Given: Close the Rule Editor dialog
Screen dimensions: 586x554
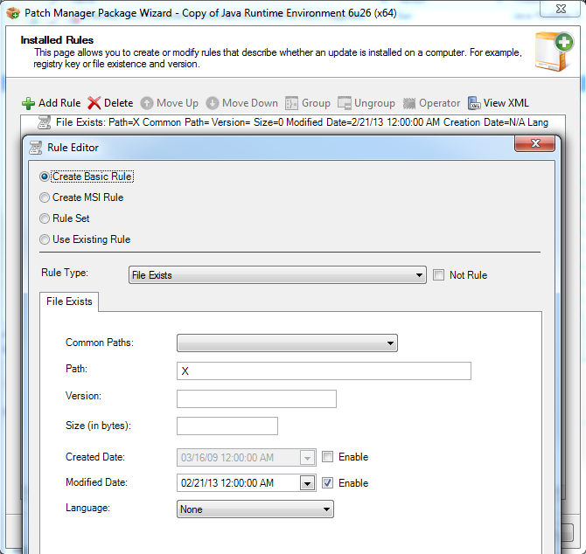Looking at the screenshot, I should pos(534,143).
